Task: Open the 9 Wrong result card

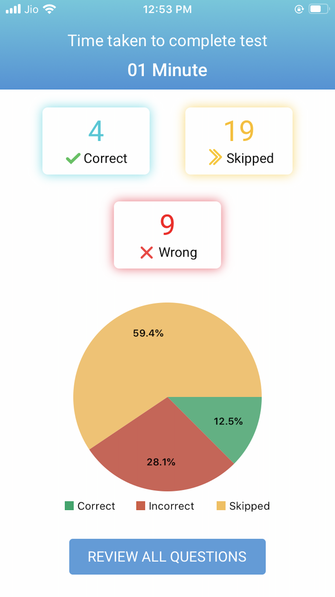Action: (x=167, y=235)
